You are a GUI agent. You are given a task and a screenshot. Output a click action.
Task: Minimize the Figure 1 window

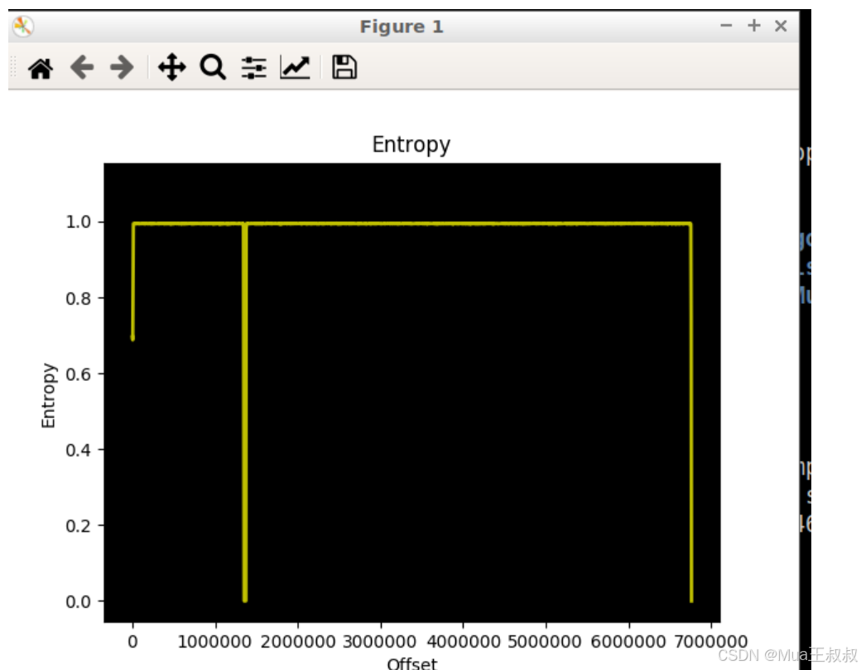click(x=726, y=26)
